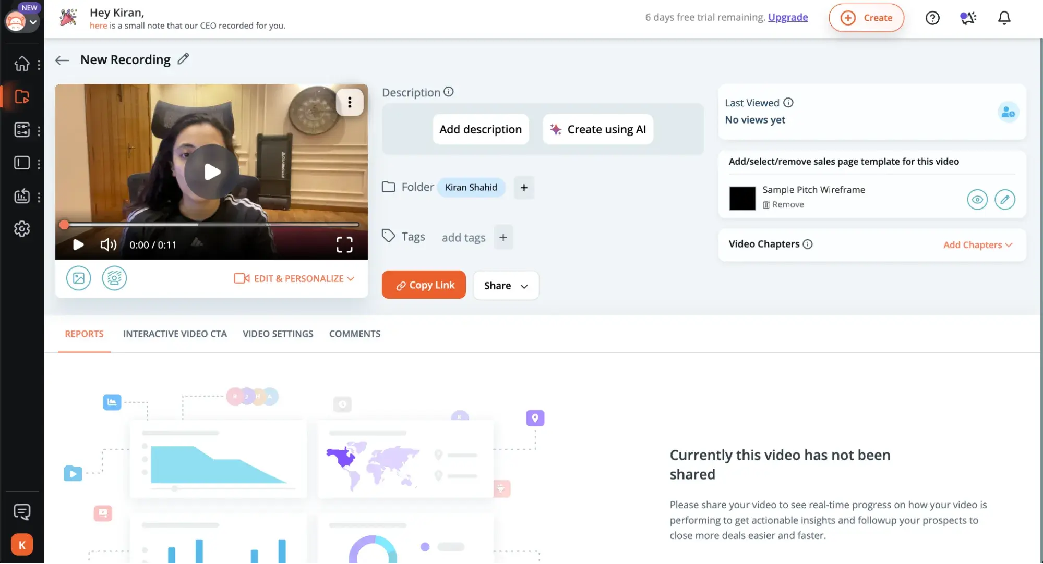Edit sales page template pencil icon
Screen dimensions: 1043x564
(x=1004, y=200)
